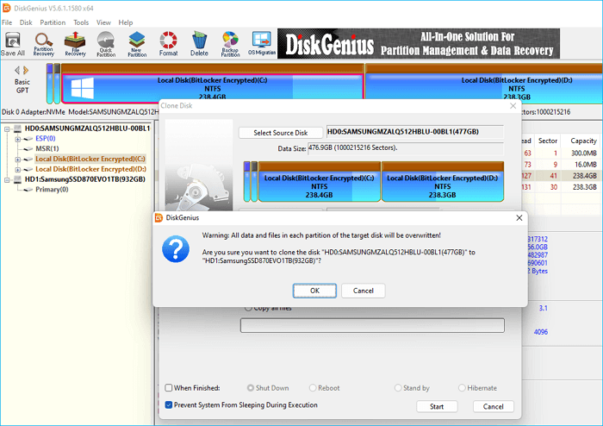Start the OS Migration tool
This screenshot has width=603, height=426.
[262, 44]
